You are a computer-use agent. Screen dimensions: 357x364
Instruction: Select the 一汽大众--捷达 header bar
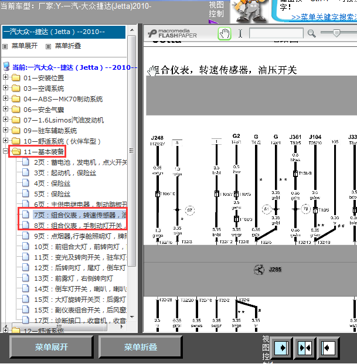(x=64, y=32)
